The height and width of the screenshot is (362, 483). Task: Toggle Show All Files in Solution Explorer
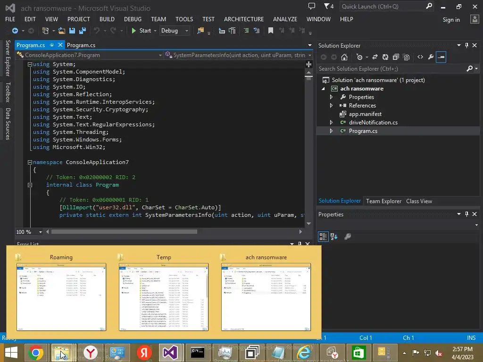[406, 57]
